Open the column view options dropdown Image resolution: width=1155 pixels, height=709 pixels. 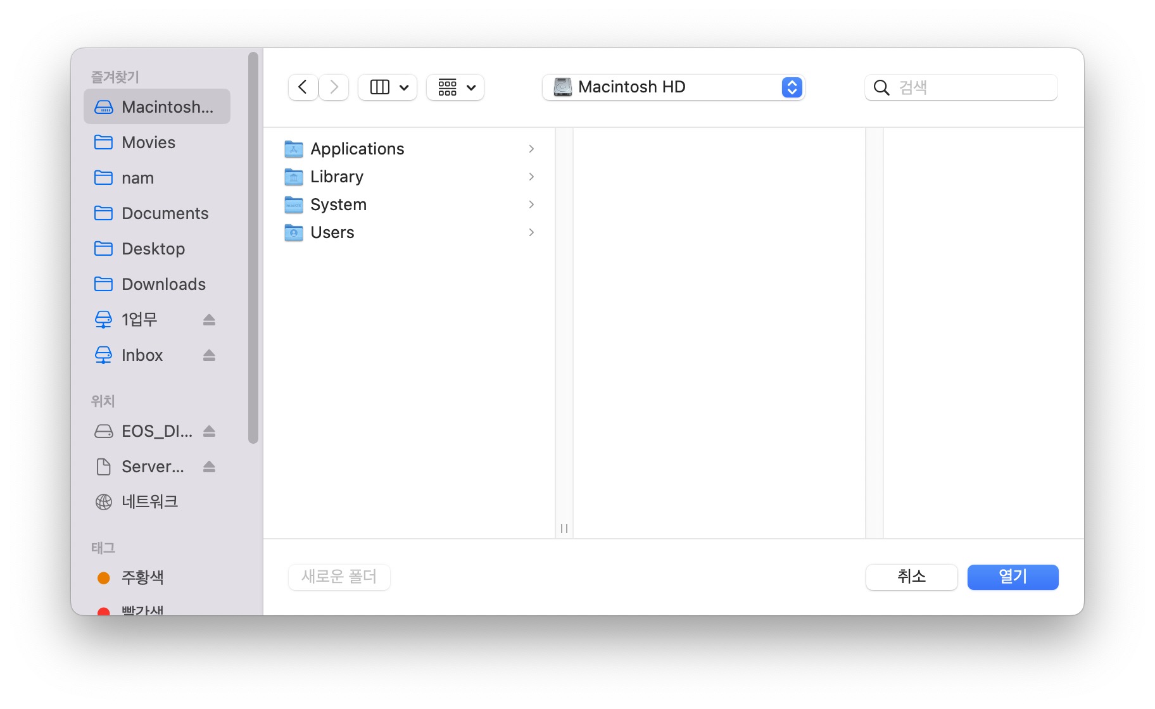pyautogui.click(x=388, y=87)
